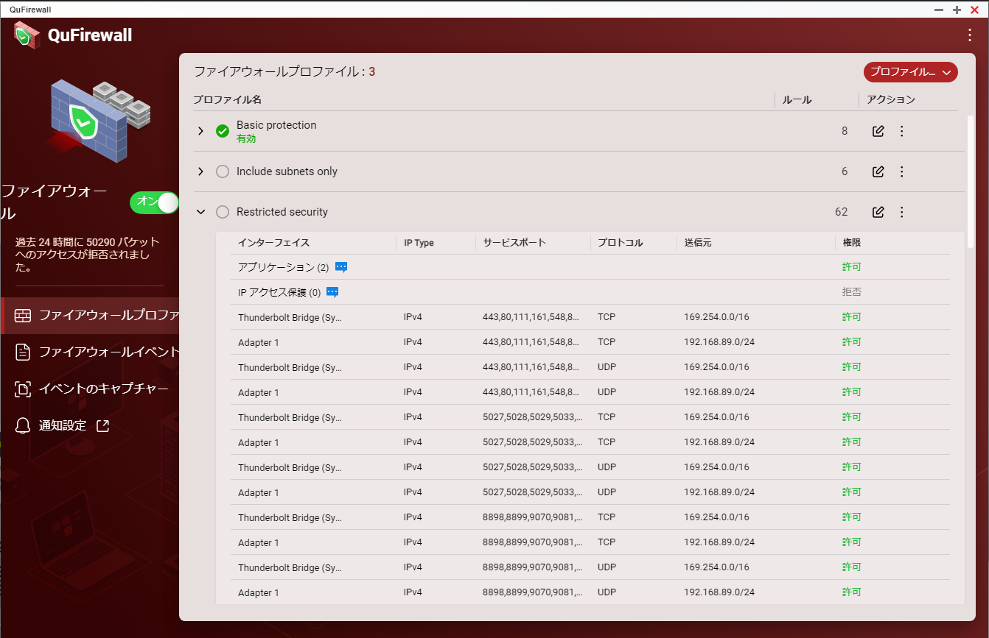Viewport: 989px width, 638px height.
Task: Click the event capture icon
Action: 23,389
